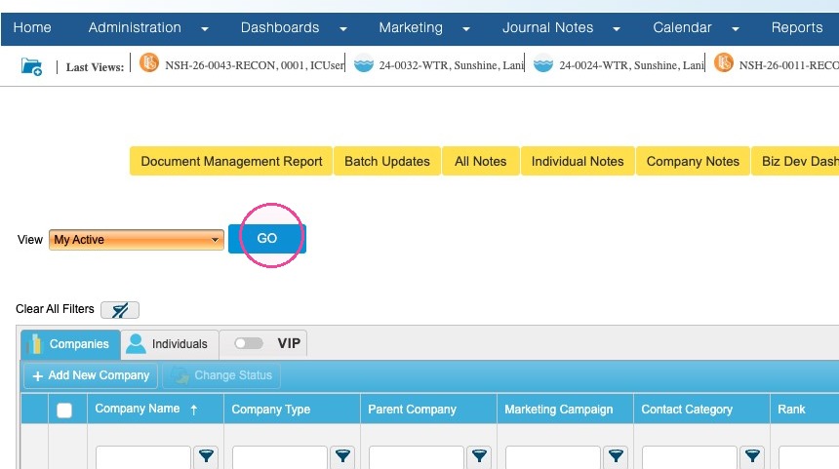Open the Dashboards menu

[x=280, y=28]
